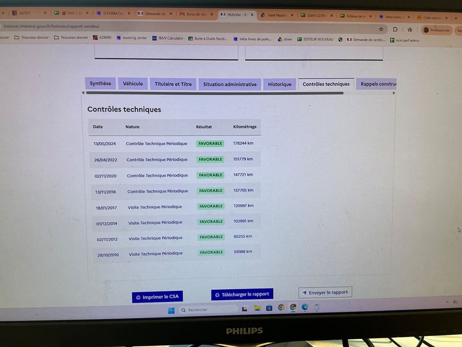462x347 pixels.
Task: Open the Synthèse tab
Action: coord(100,83)
